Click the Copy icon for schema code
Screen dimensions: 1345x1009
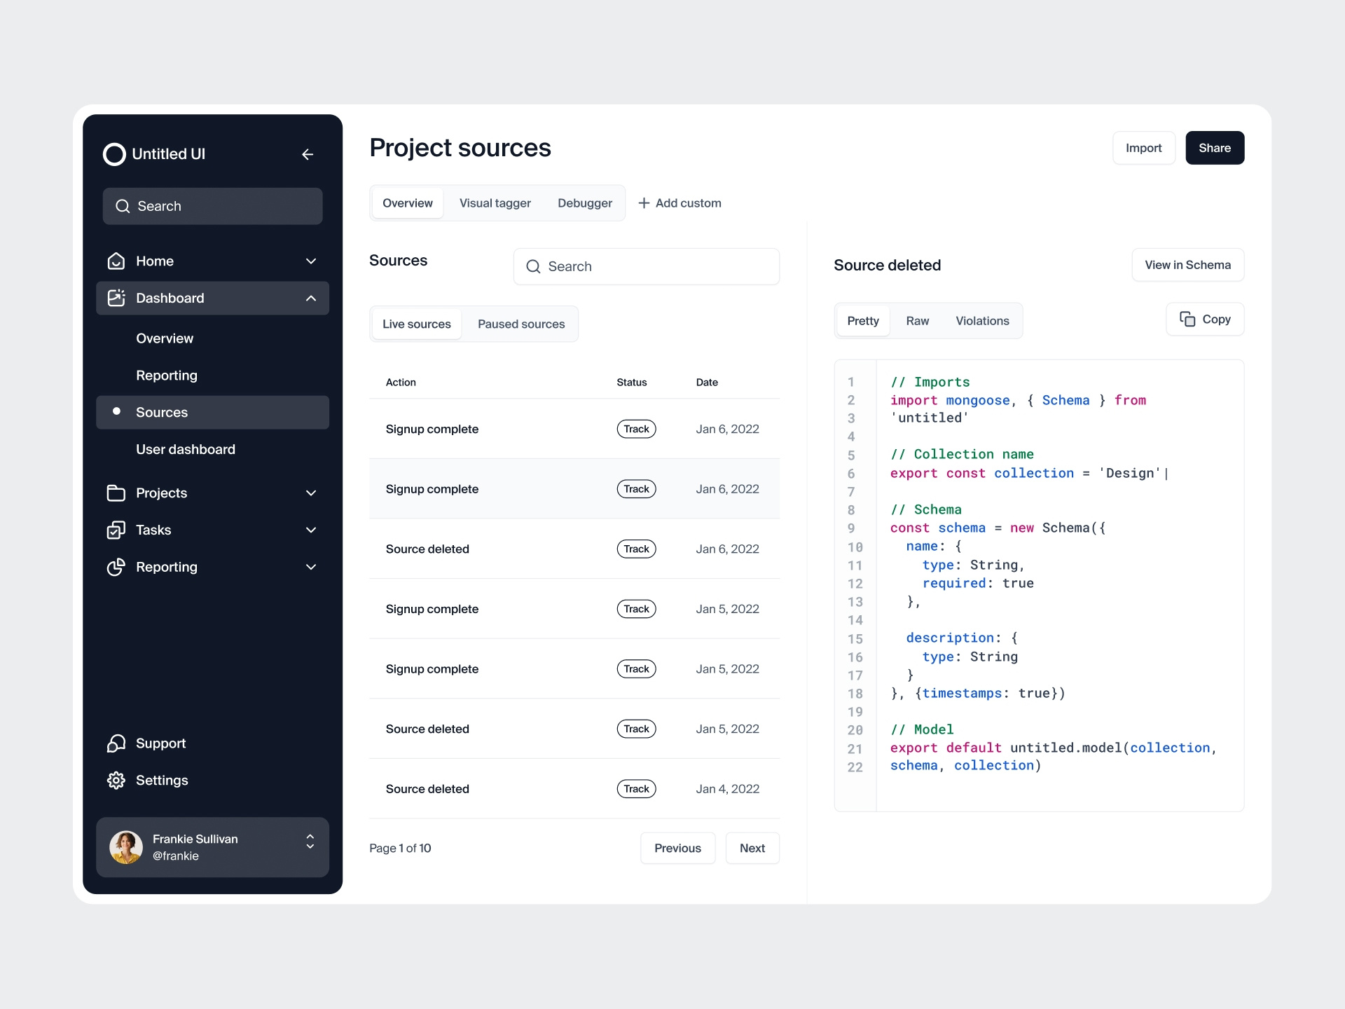click(1187, 319)
